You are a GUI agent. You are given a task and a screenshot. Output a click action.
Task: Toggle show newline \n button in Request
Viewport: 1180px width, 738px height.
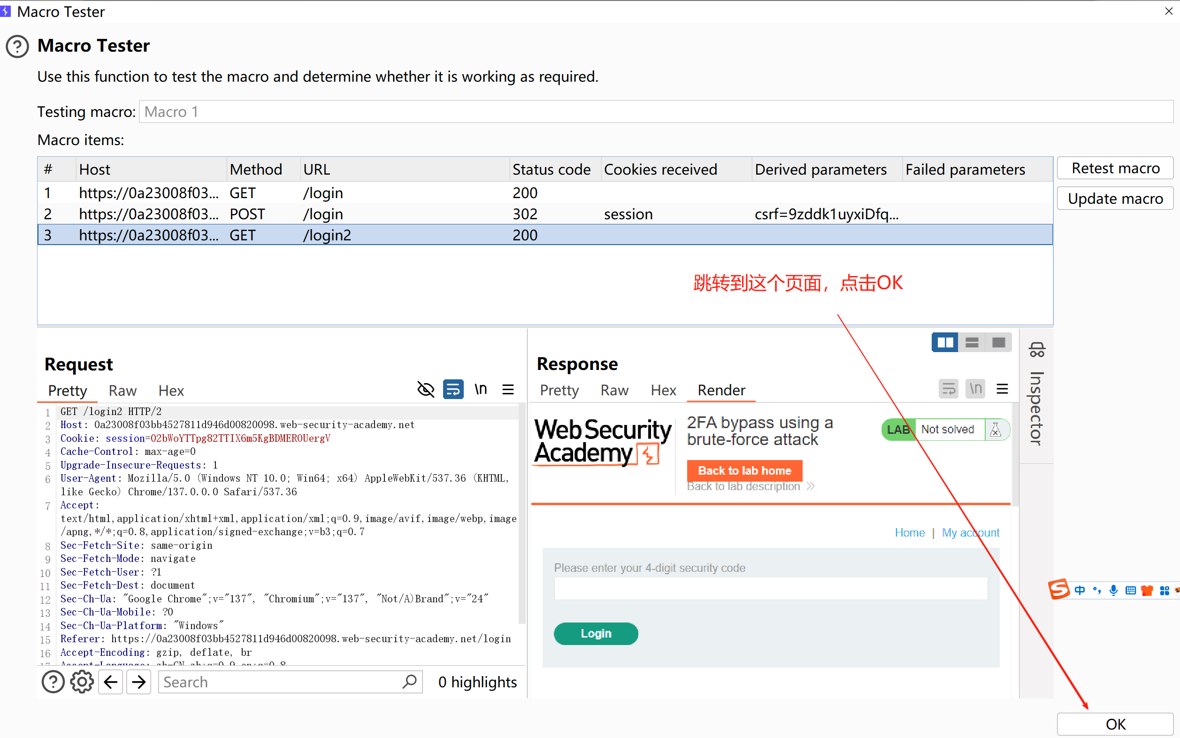point(481,390)
